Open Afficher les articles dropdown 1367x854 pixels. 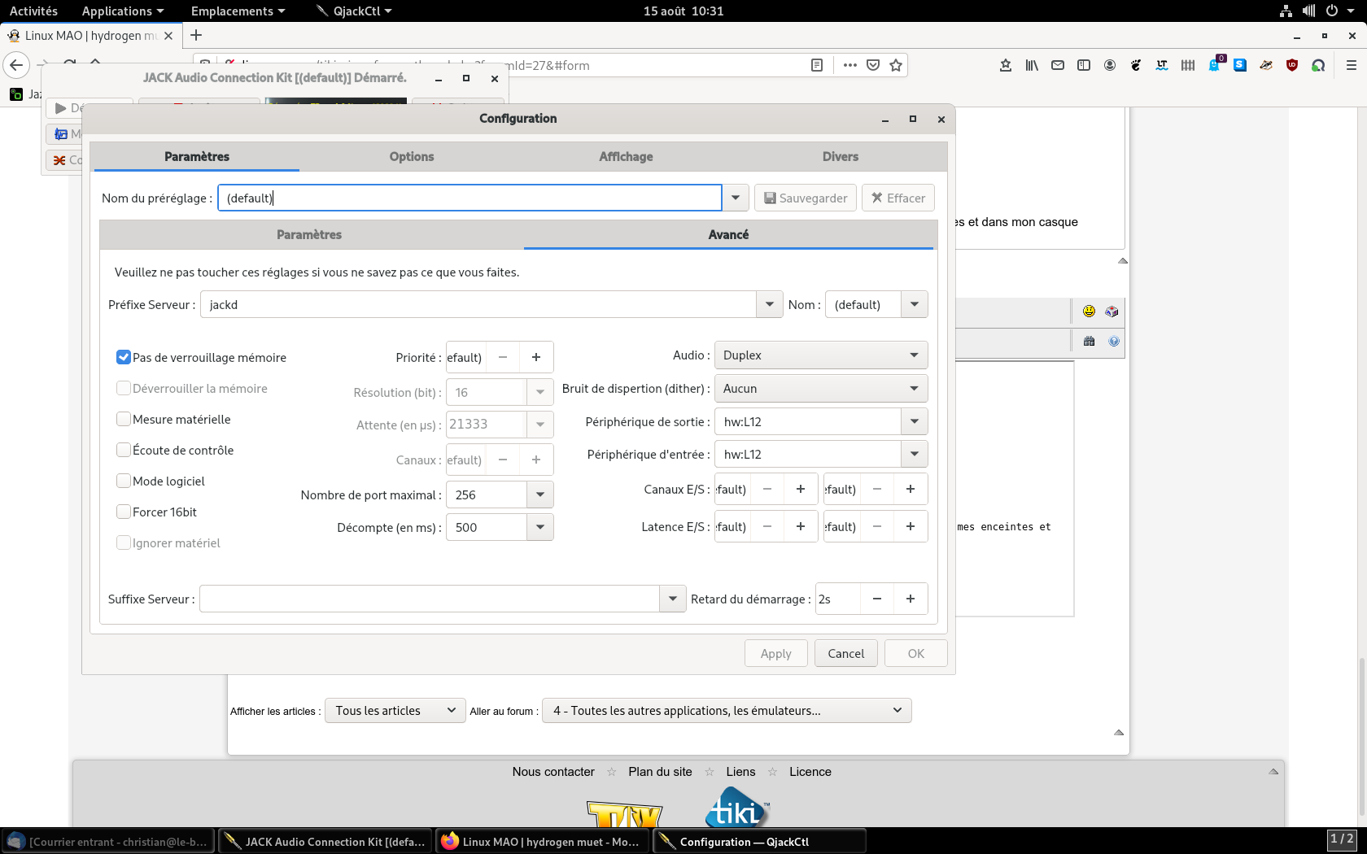point(395,711)
